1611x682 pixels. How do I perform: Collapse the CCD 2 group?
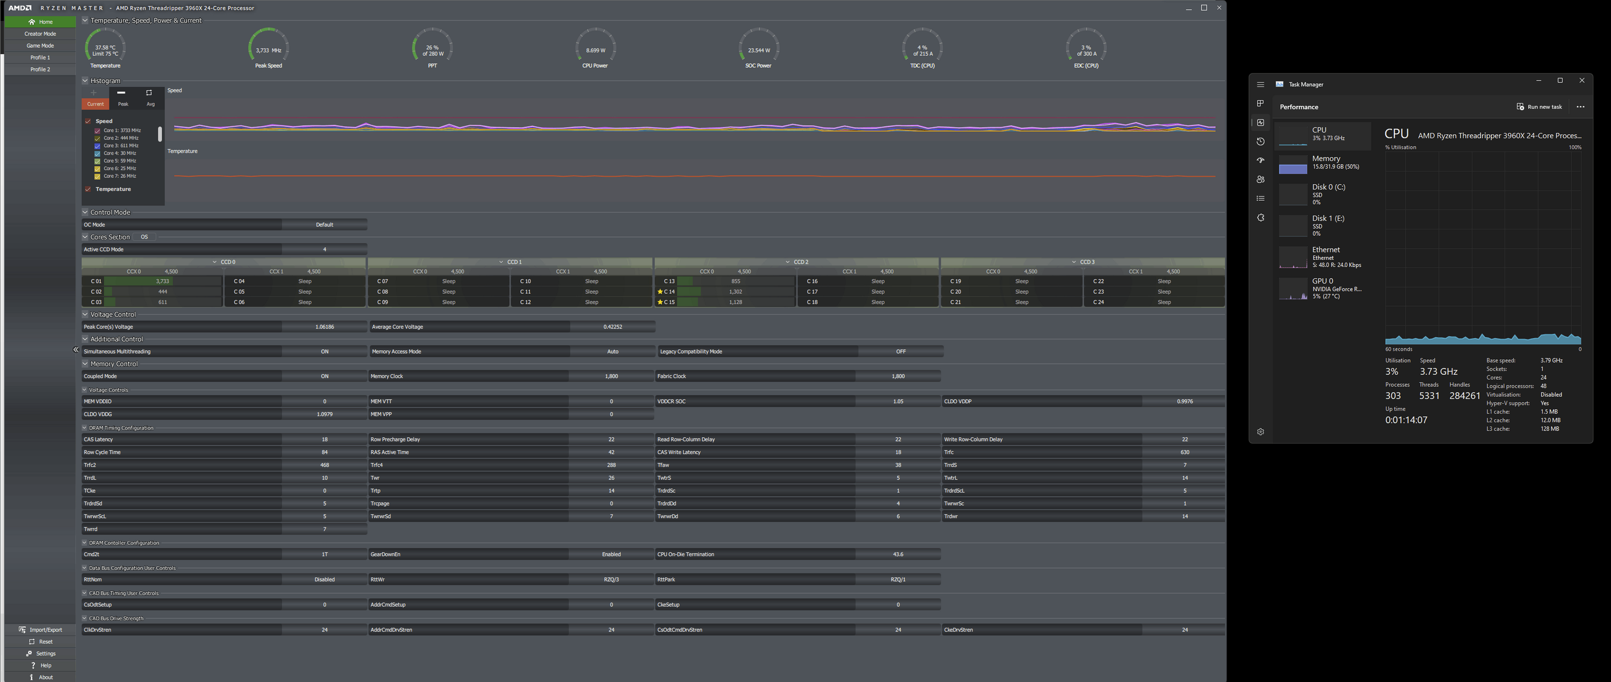coord(788,262)
